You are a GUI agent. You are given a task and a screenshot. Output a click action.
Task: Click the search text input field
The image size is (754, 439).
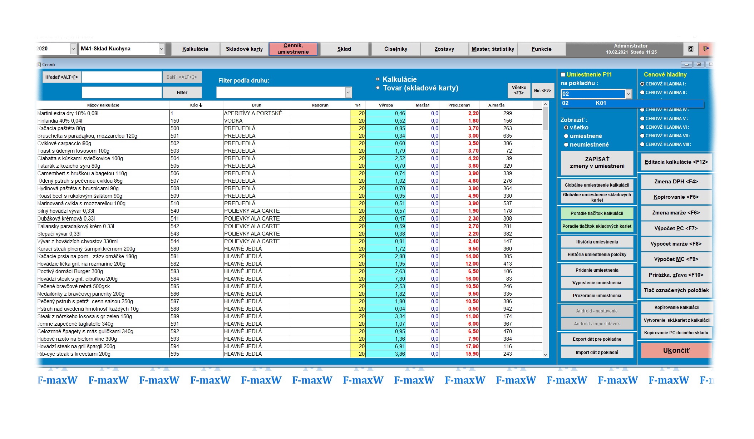tap(122, 77)
